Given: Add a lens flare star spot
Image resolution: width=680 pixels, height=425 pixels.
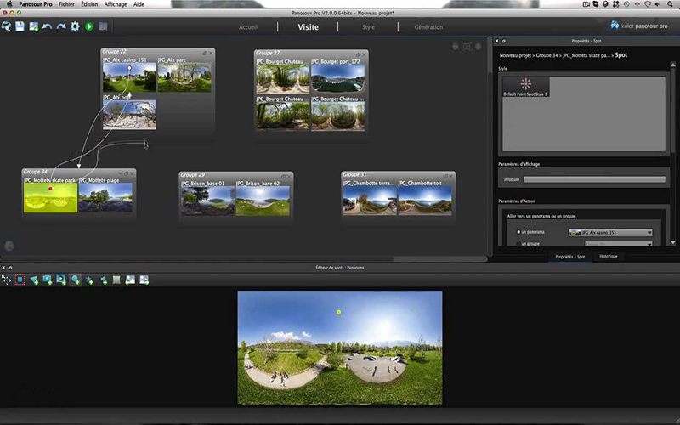Looking at the screenshot, I should [x=89, y=280].
